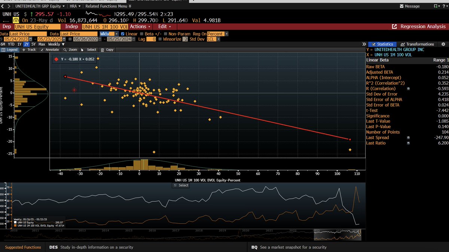
Task: Open the Weekly chart period dropdown
Action: pyautogui.click(x=56, y=44)
